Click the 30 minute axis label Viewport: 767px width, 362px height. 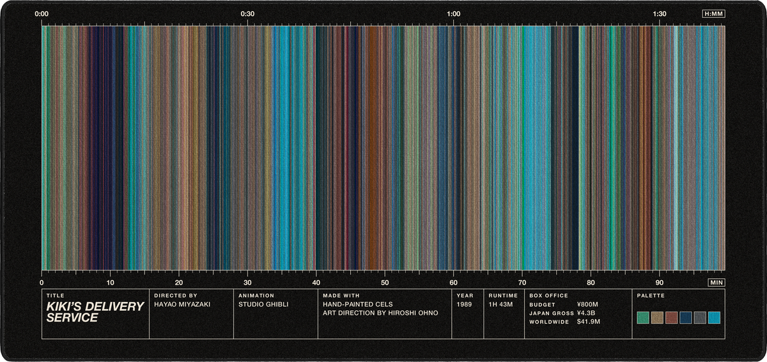pos(247,282)
